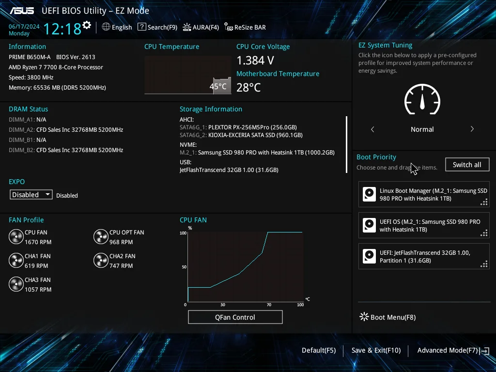The width and height of the screenshot is (496, 372).
Task: Open AURA(F4) lighting menu
Action: [x=201, y=27]
